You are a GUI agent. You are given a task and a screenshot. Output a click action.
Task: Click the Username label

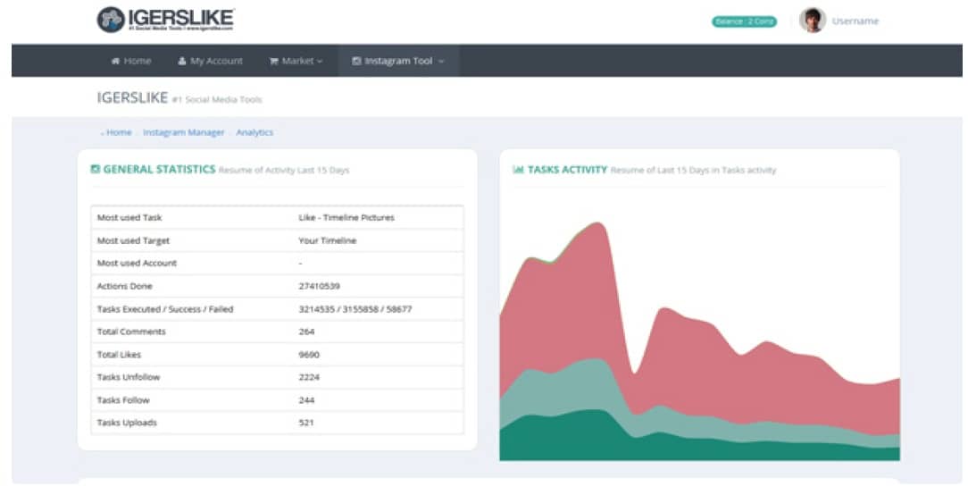coord(855,21)
